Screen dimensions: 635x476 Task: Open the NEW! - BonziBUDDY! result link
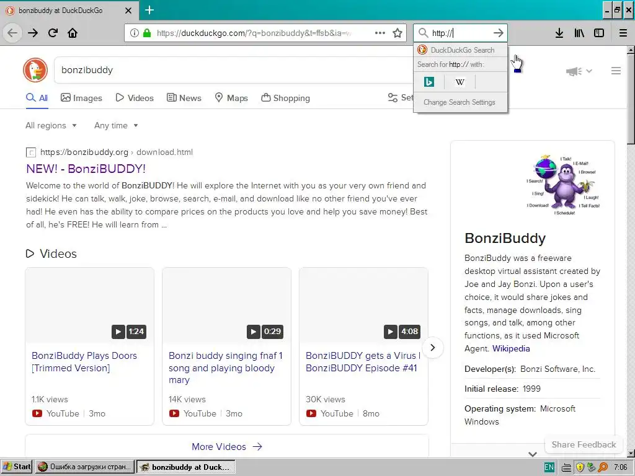pyautogui.click(x=86, y=169)
